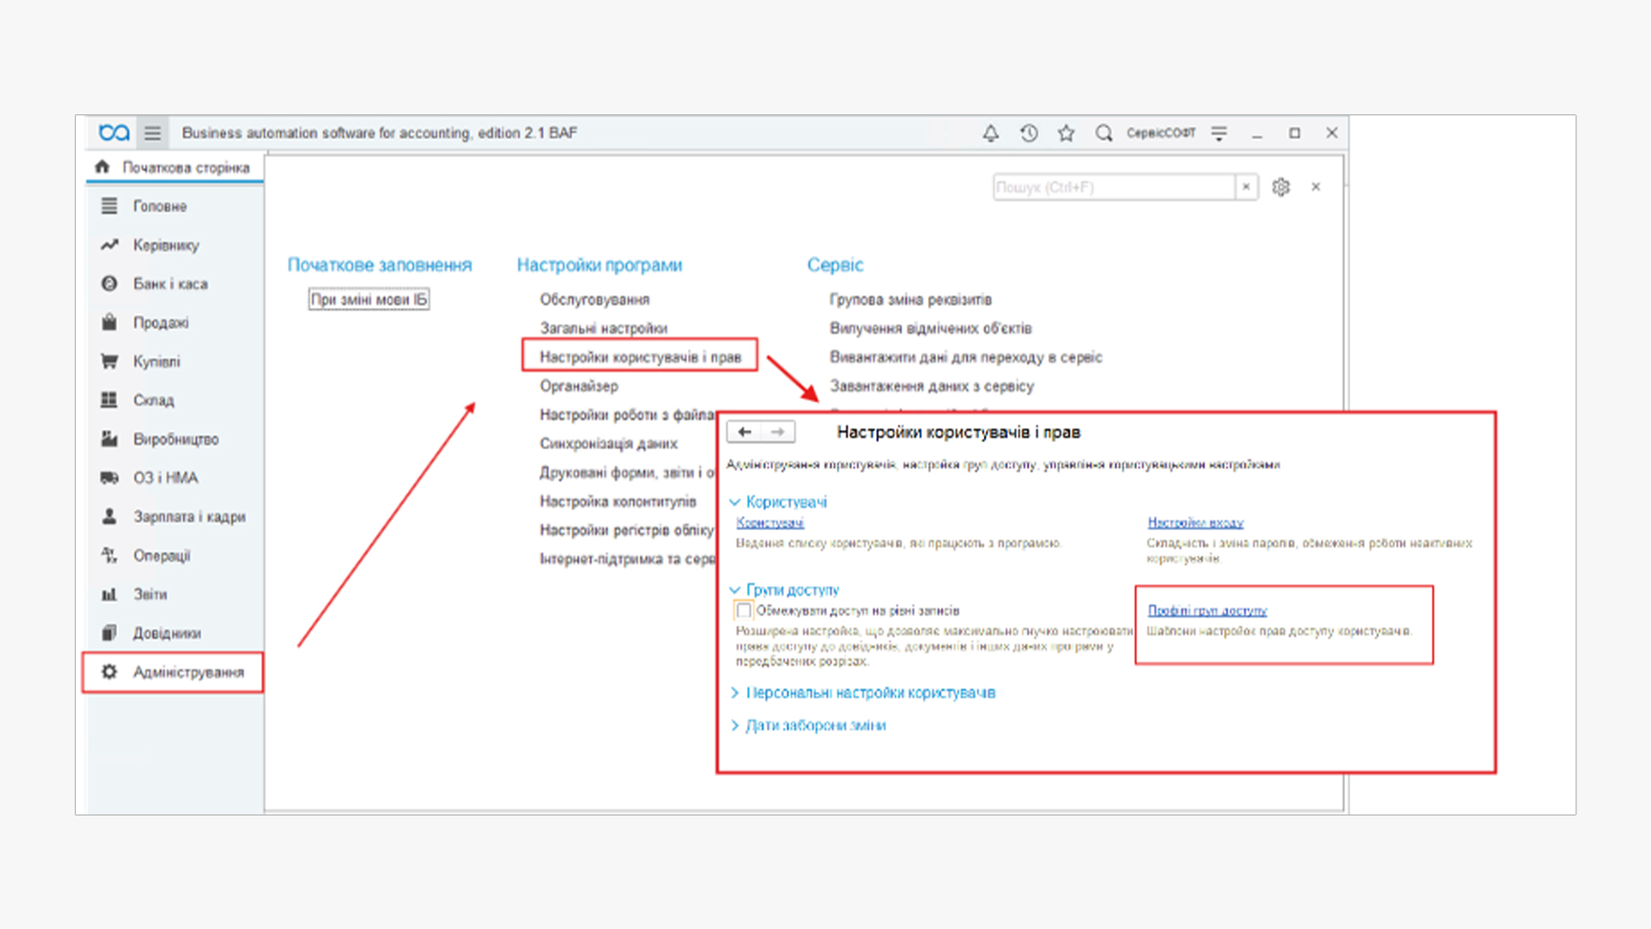Open Завантаження даних з сервісу

[931, 386]
